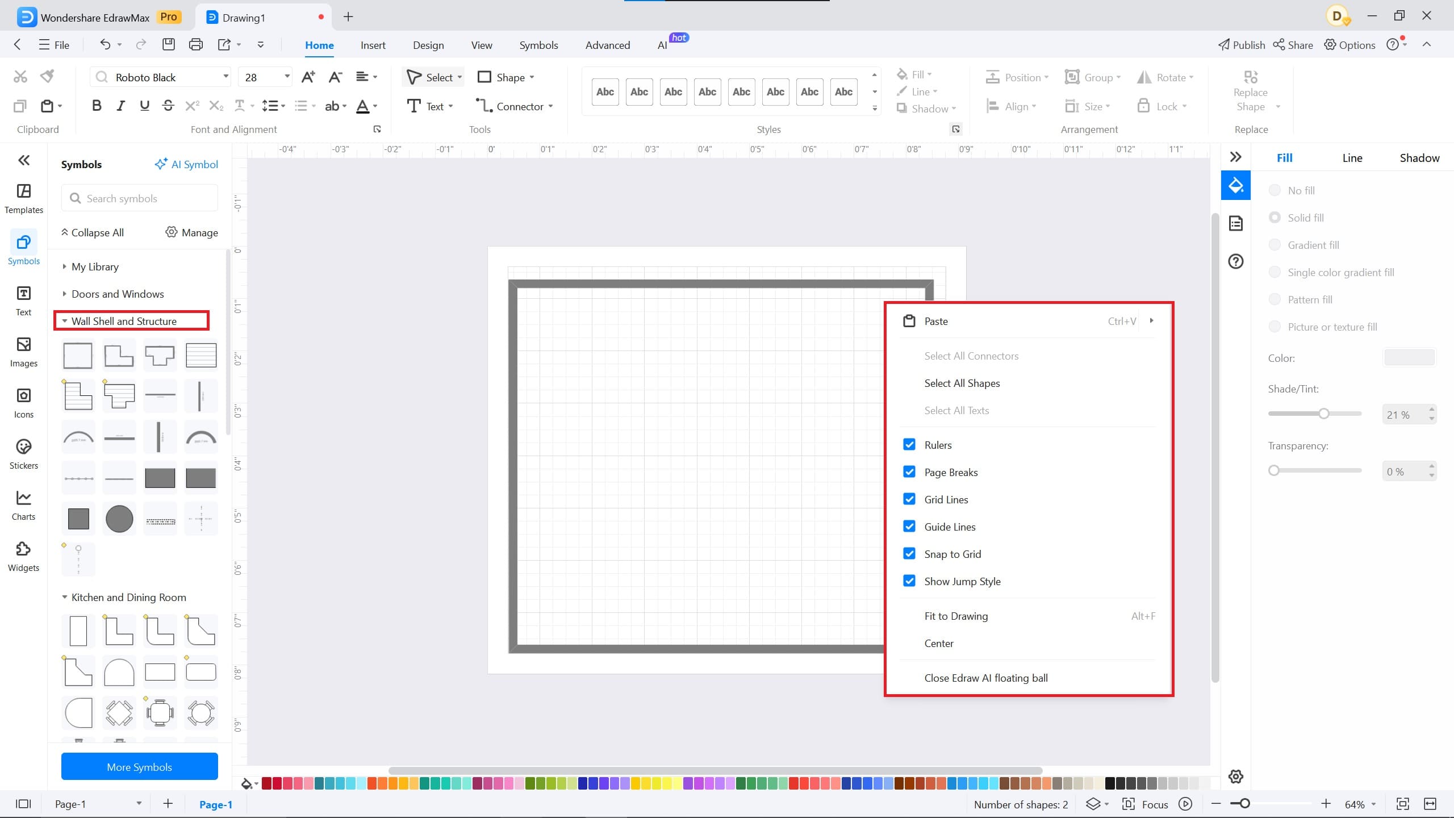1454x818 pixels.
Task: Click the Strikethrough text icon
Action: (x=168, y=106)
